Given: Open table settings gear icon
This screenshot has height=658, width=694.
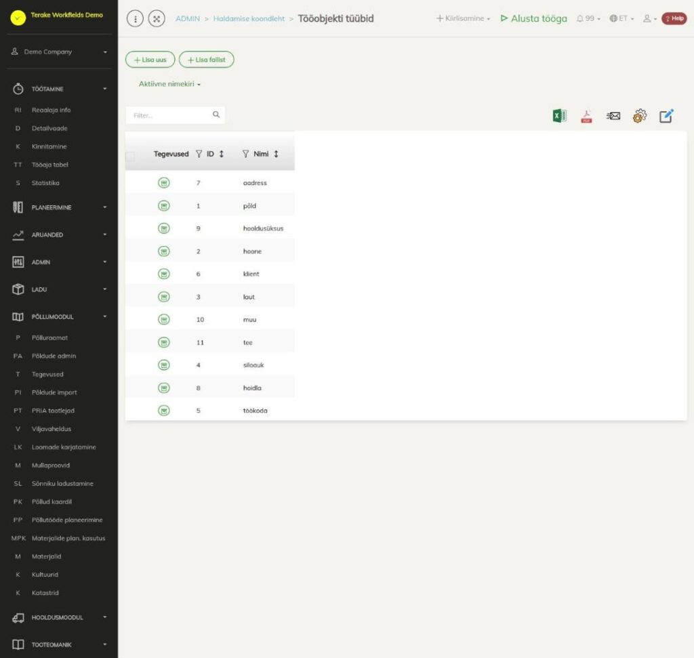Looking at the screenshot, I should click(x=640, y=116).
